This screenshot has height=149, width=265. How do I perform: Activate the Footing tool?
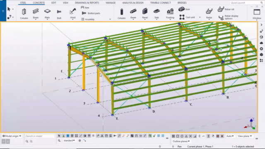[170, 13]
